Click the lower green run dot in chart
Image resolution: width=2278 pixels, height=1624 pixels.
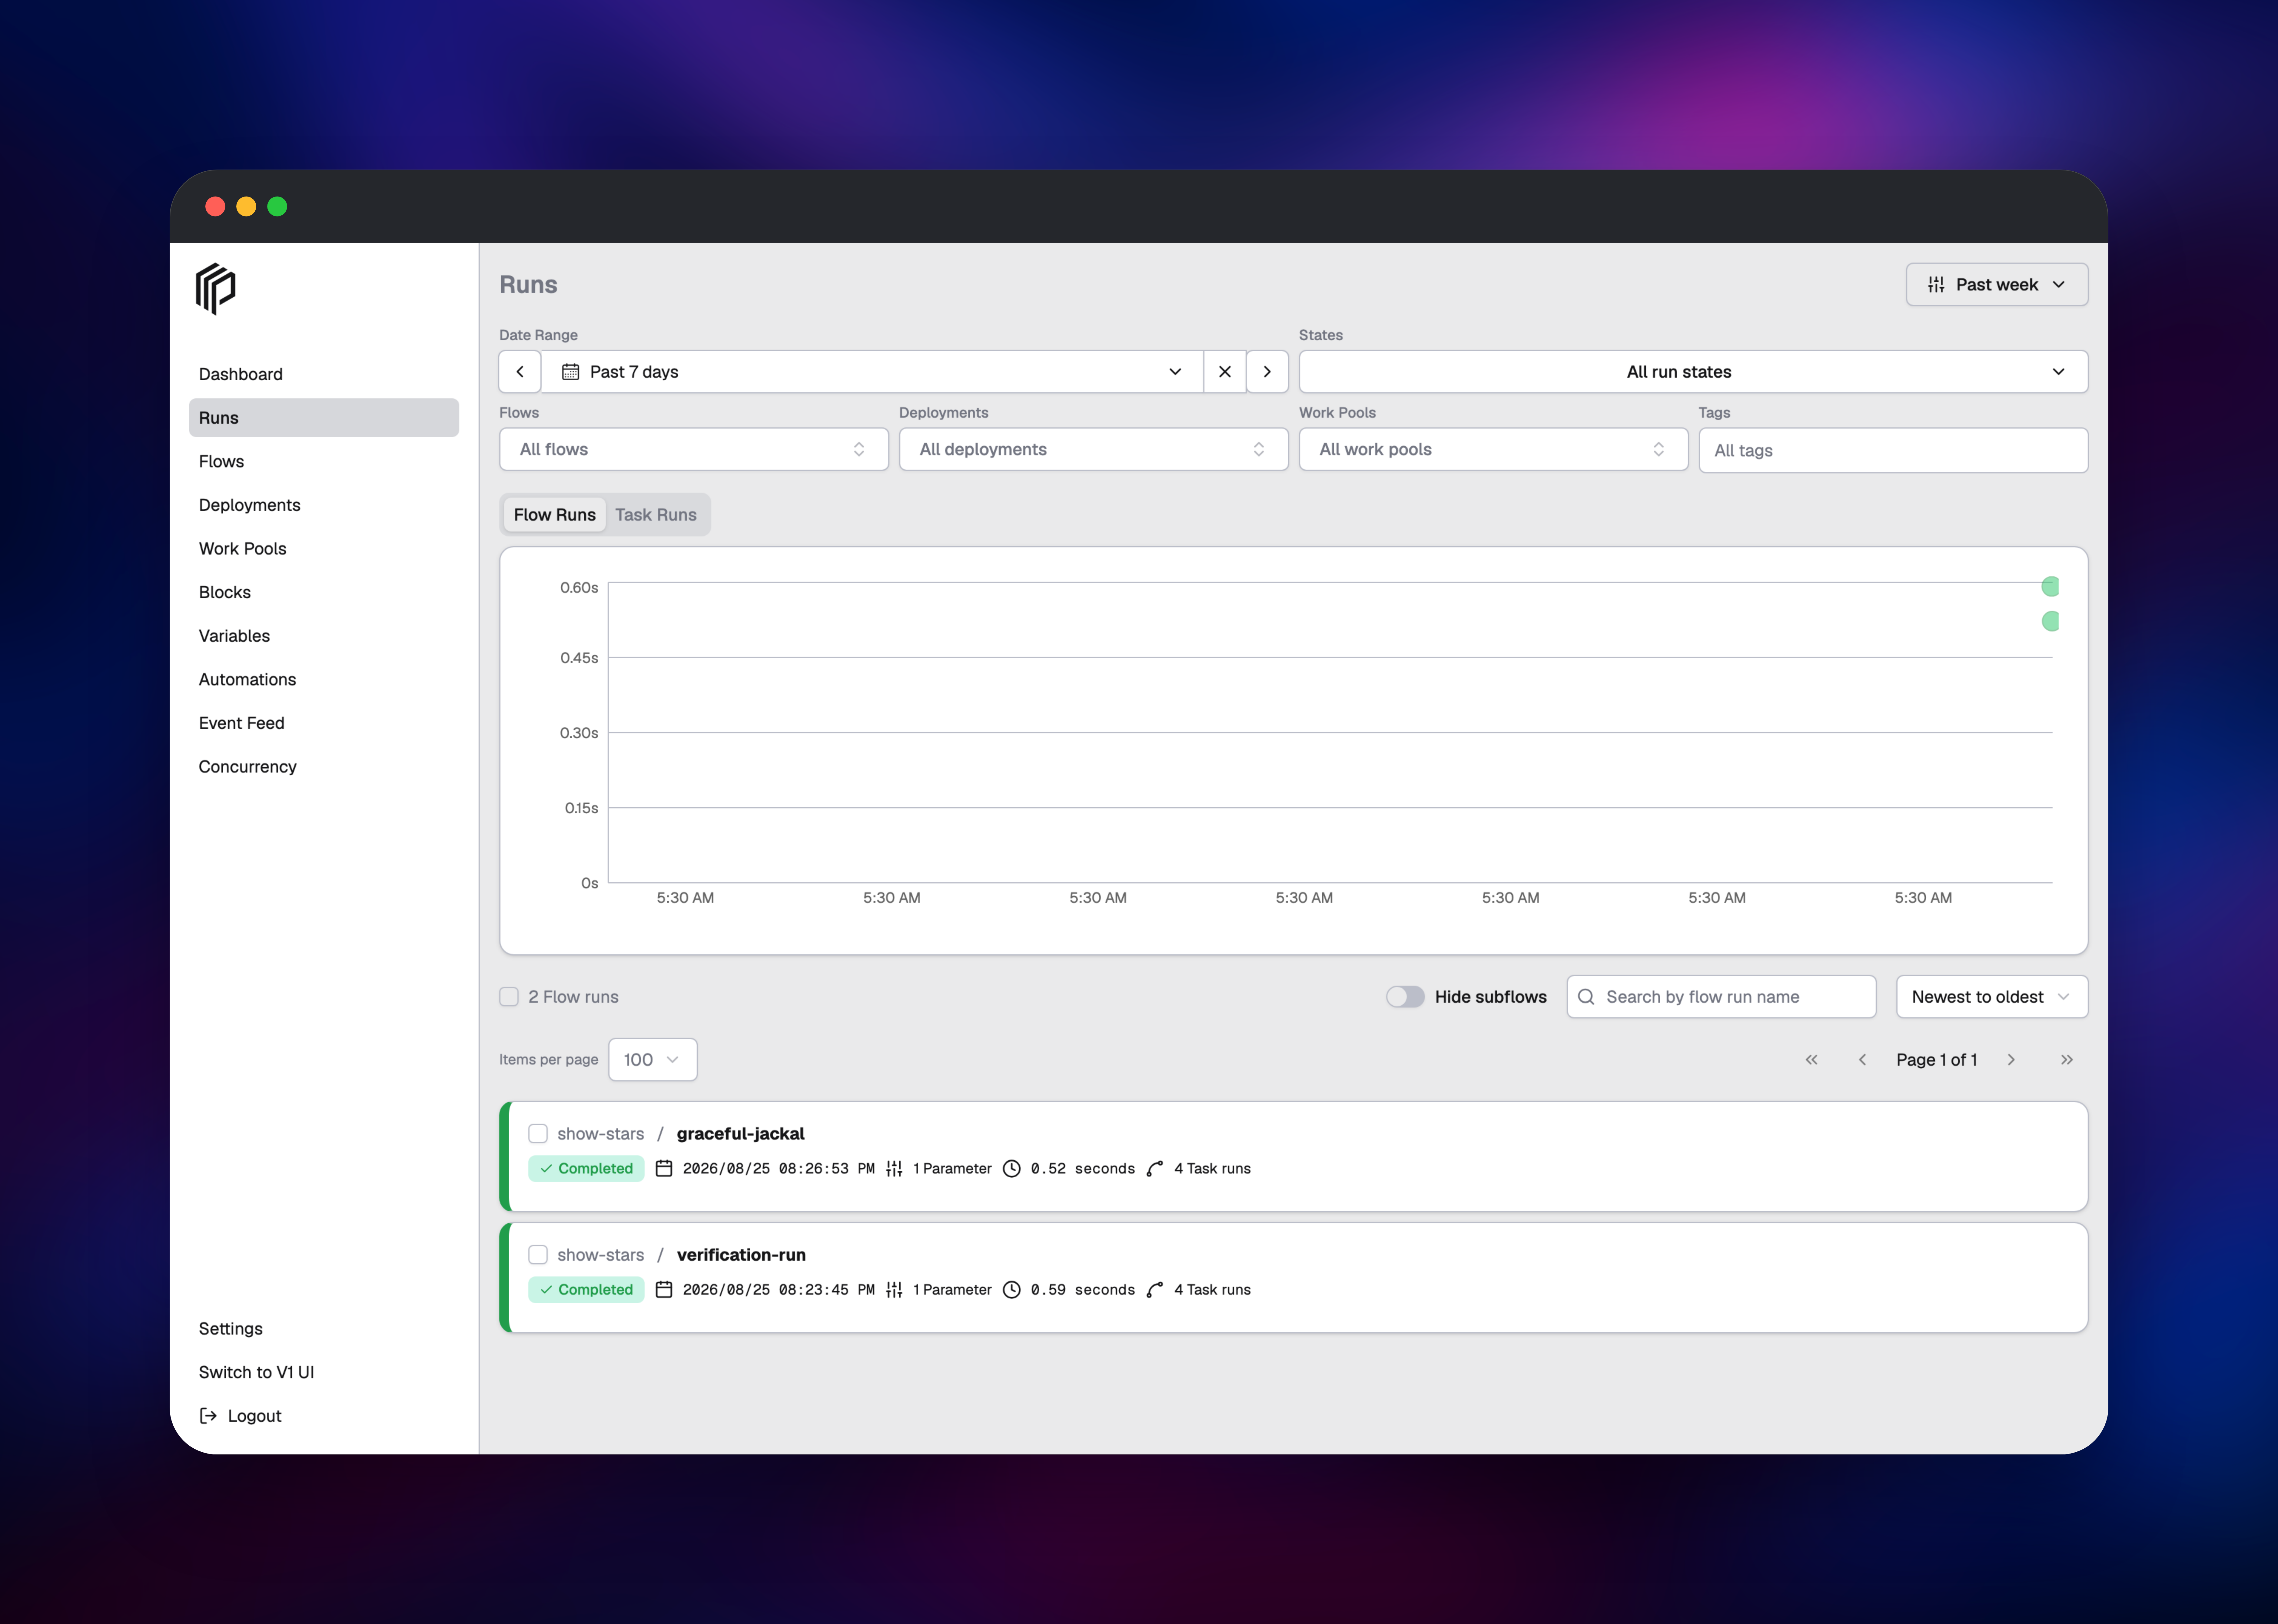pos(2050,621)
